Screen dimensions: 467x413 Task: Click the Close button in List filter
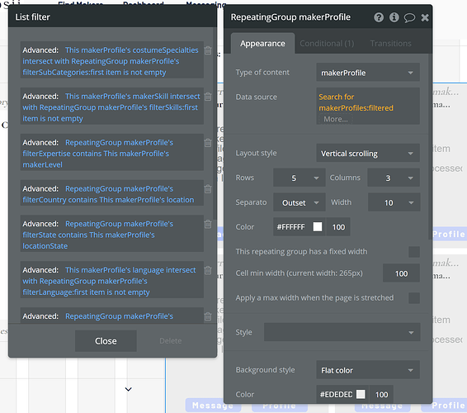tap(106, 341)
